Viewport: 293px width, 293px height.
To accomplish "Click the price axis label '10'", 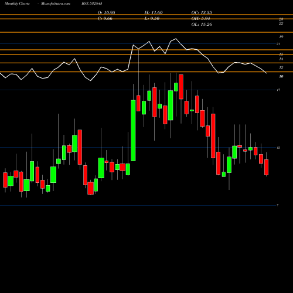I will pyautogui.click(x=281, y=77).
